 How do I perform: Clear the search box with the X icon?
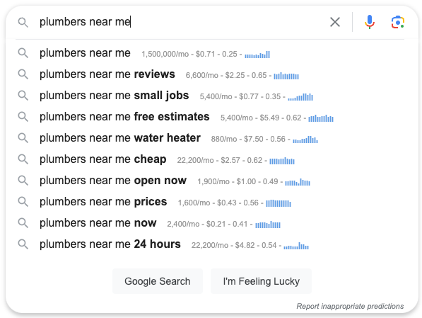(x=335, y=22)
